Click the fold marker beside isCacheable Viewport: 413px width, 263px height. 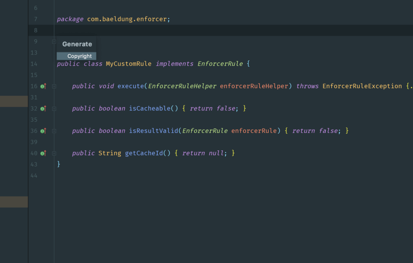(x=54, y=108)
